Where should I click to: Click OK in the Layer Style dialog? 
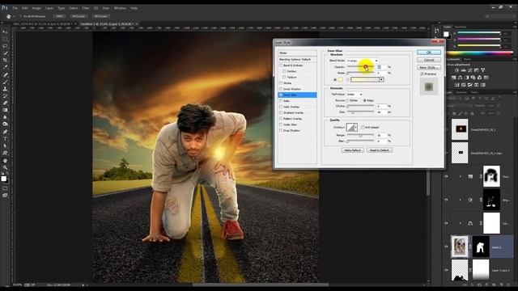click(x=429, y=52)
